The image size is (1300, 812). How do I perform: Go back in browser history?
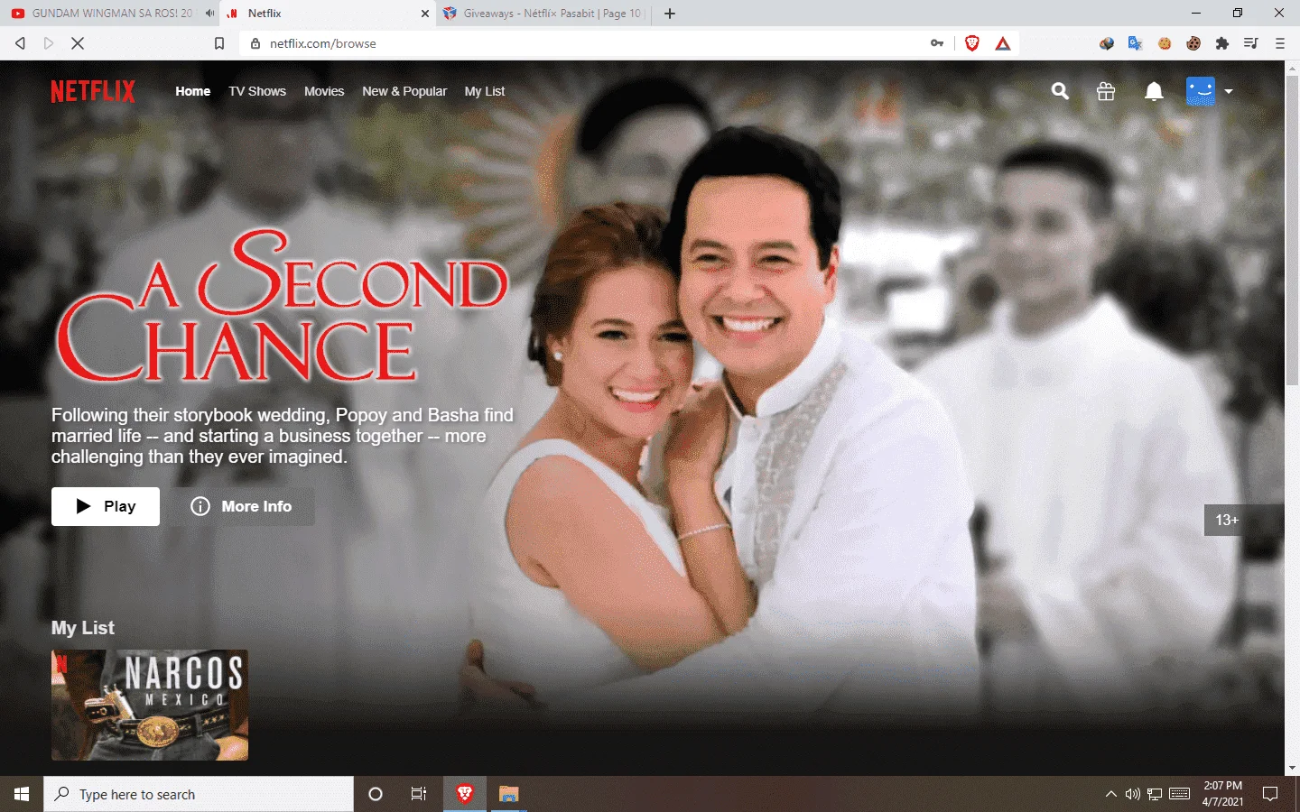coord(20,43)
